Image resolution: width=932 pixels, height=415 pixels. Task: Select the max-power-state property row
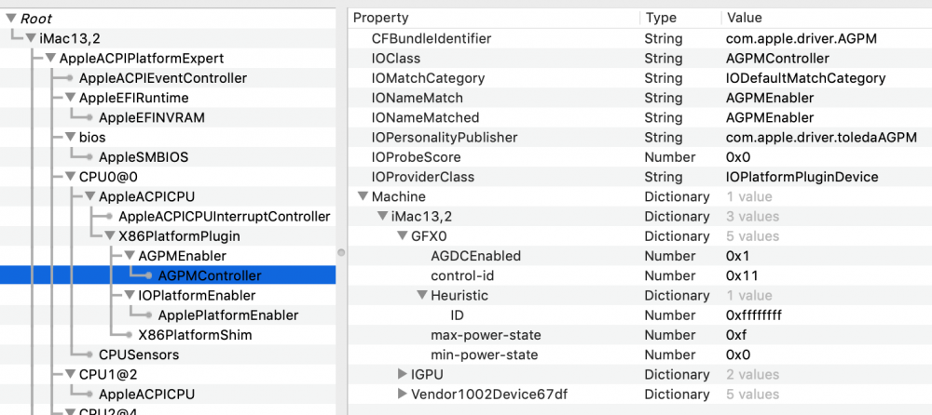[x=639, y=335]
